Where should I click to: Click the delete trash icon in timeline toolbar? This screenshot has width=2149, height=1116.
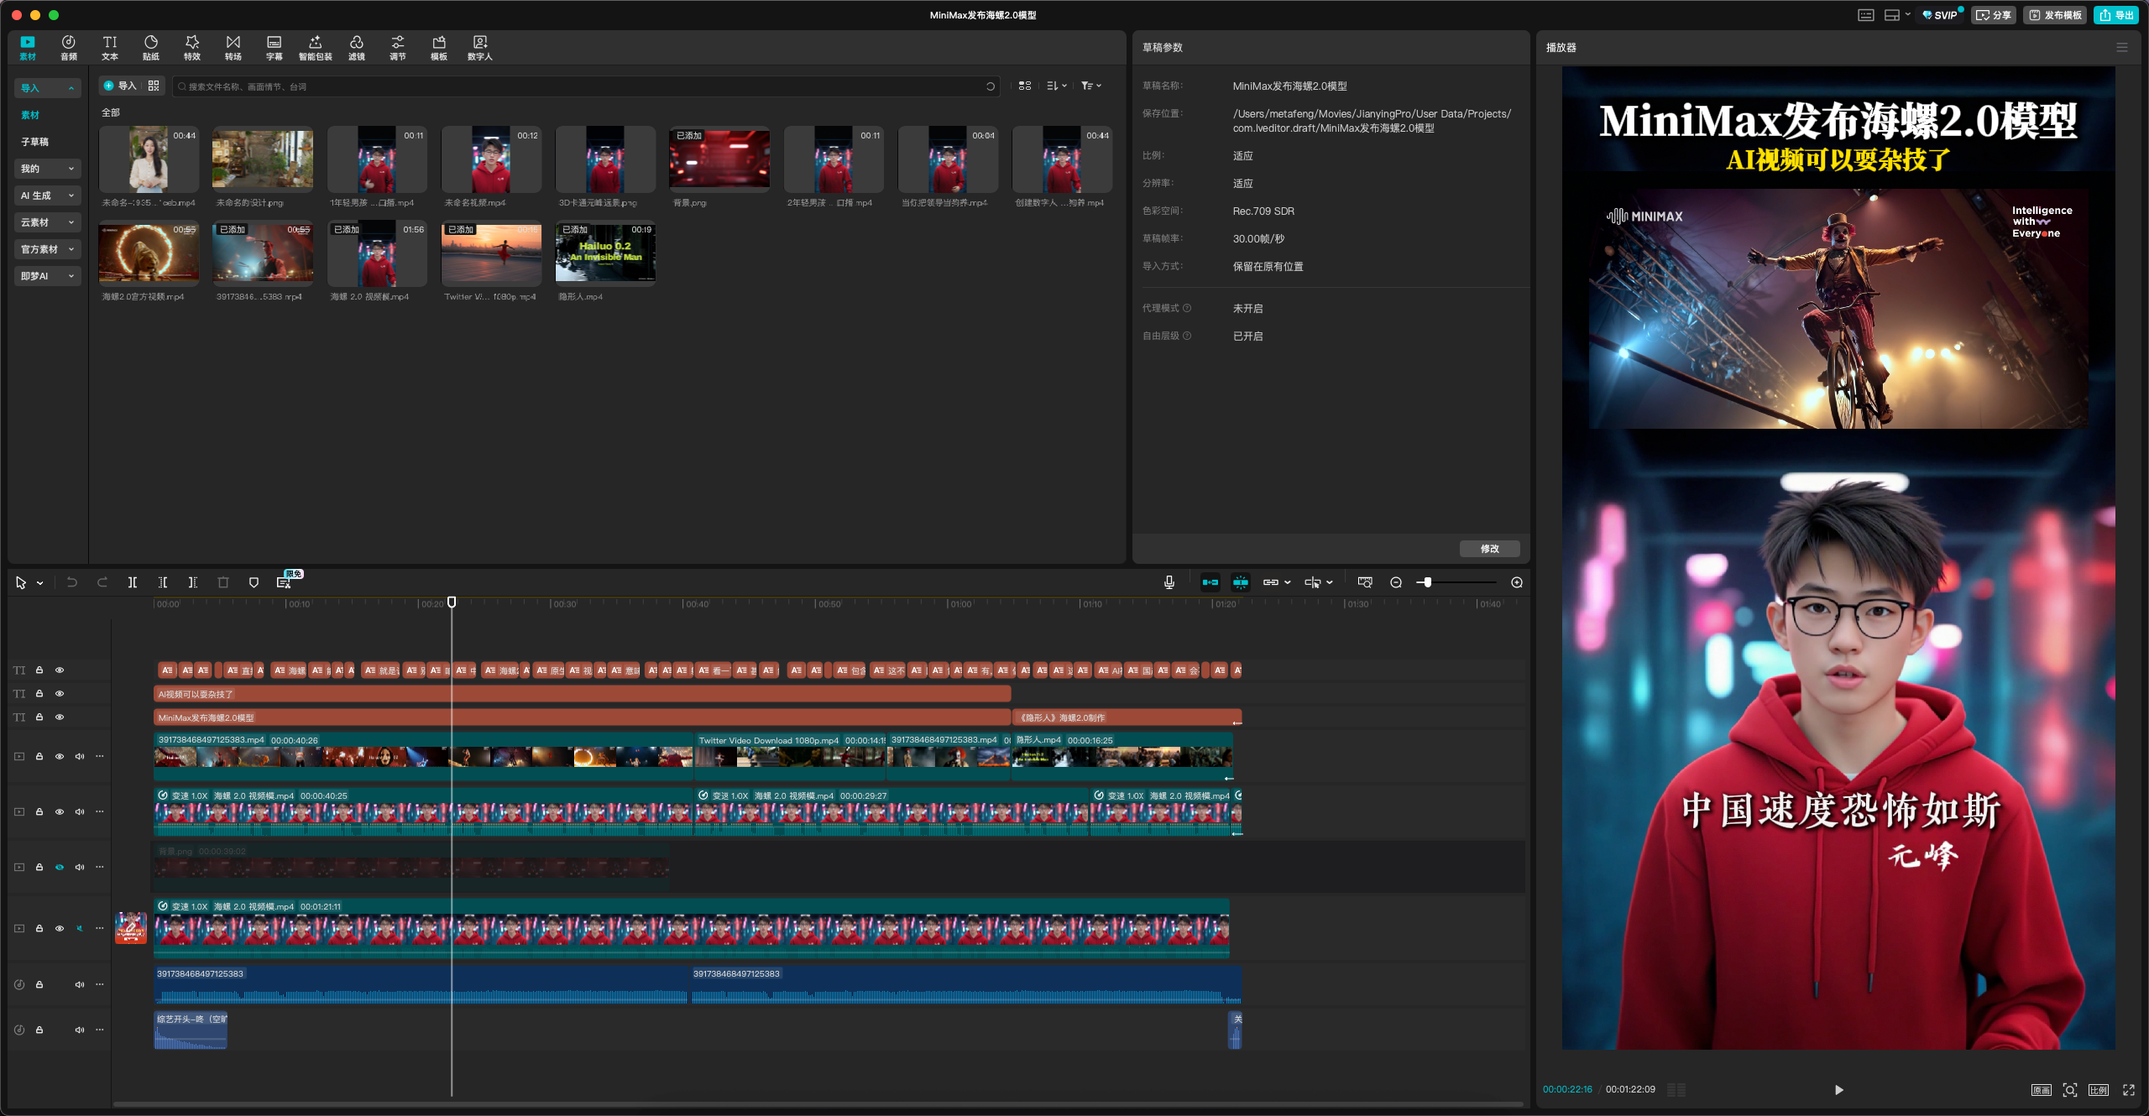pos(223,582)
